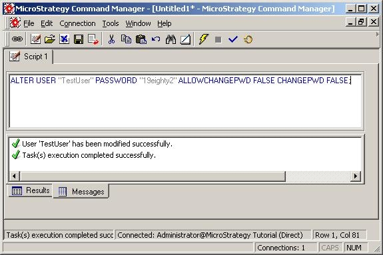
Task: Open the Tools menu
Action: 111,23
